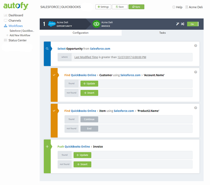Open Workflows in the sidebar

[x=15, y=26]
